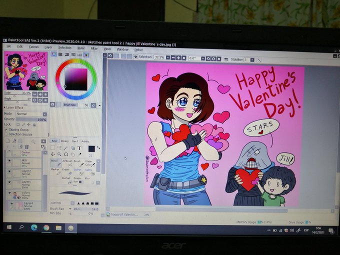Toggle Selection visibility eye in toolbar
This screenshot has width=340, height=255.
pyautogui.click(x=135, y=56)
